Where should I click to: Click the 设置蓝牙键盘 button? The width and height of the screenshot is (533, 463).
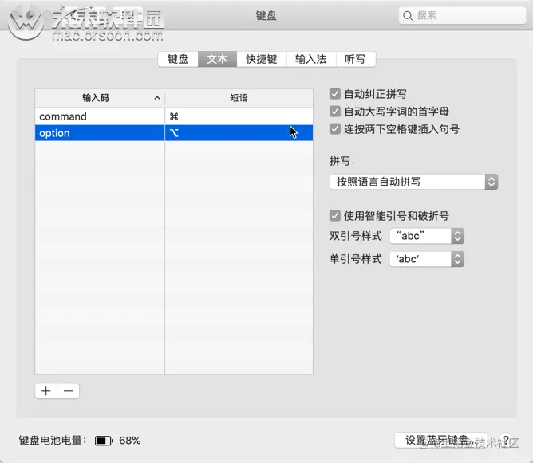coord(441,441)
